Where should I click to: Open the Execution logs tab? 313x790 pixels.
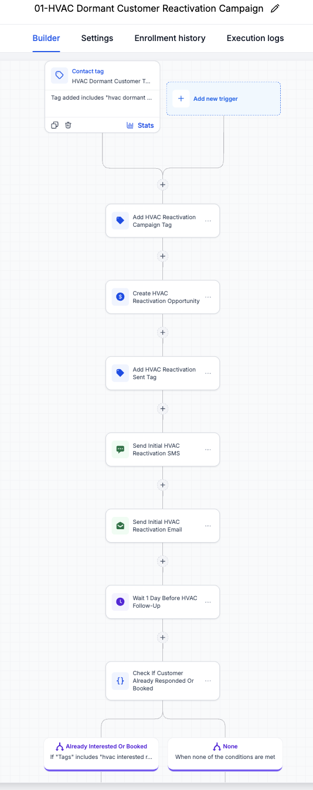[x=255, y=38]
